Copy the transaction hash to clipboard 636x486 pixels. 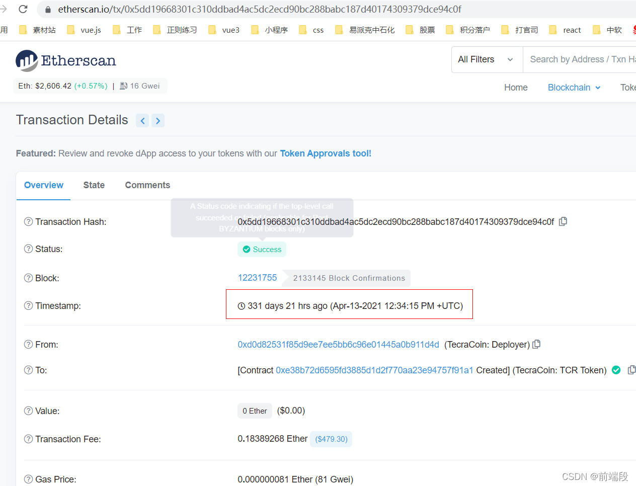[x=563, y=221]
